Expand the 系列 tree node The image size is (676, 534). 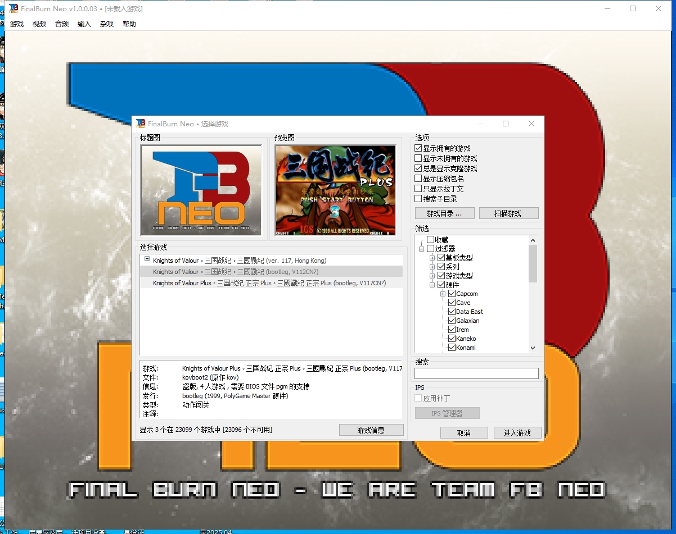[x=432, y=267]
